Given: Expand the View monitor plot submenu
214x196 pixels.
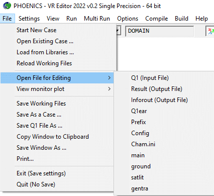Looking at the screenshot, I should 57,89.
